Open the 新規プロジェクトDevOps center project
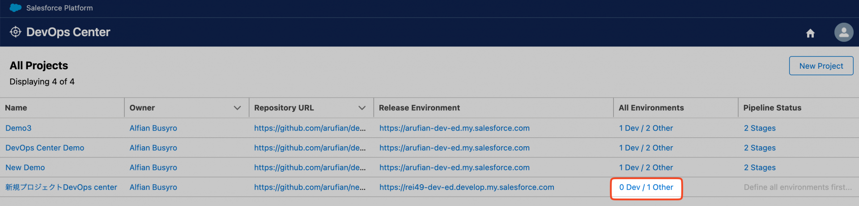Image resolution: width=859 pixels, height=206 pixels. [61, 187]
